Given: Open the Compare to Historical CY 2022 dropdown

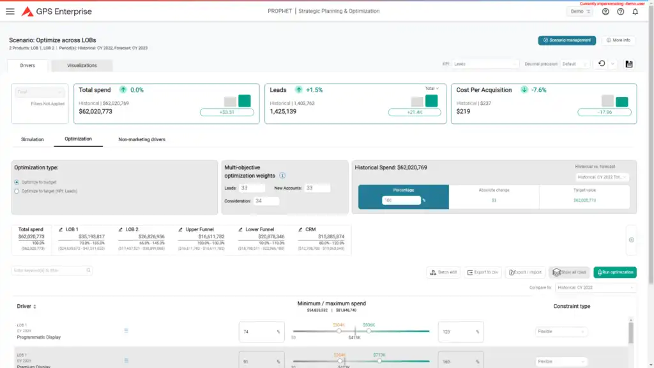Looking at the screenshot, I should [x=595, y=287].
